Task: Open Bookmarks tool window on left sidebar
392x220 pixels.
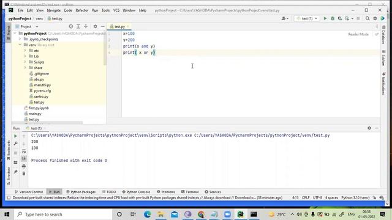Action: (9, 150)
